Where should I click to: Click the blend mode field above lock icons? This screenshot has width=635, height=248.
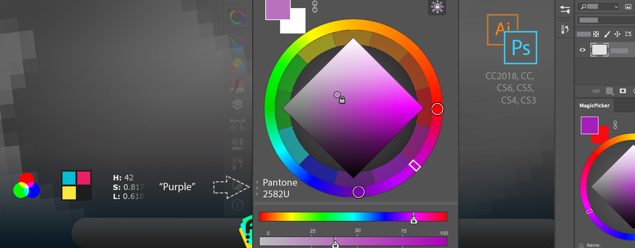point(606,20)
